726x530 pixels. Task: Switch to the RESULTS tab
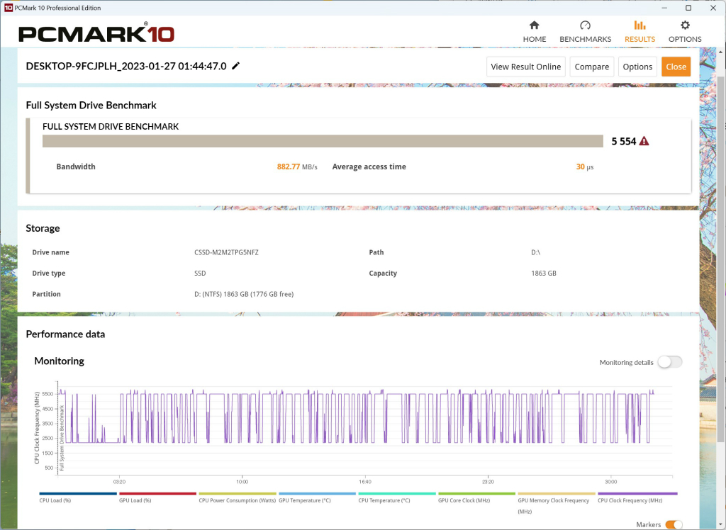pos(640,31)
